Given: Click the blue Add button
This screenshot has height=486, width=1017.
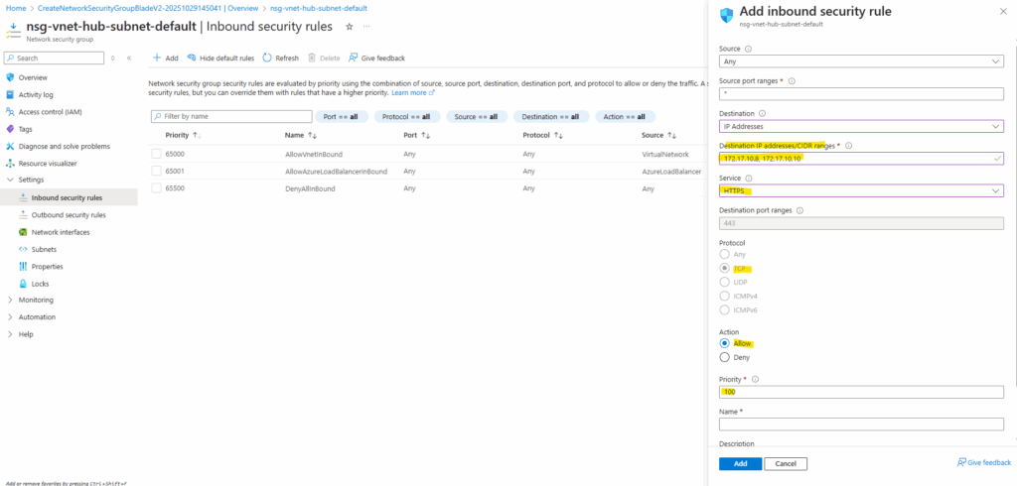Looking at the screenshot, I should point(740,463).
